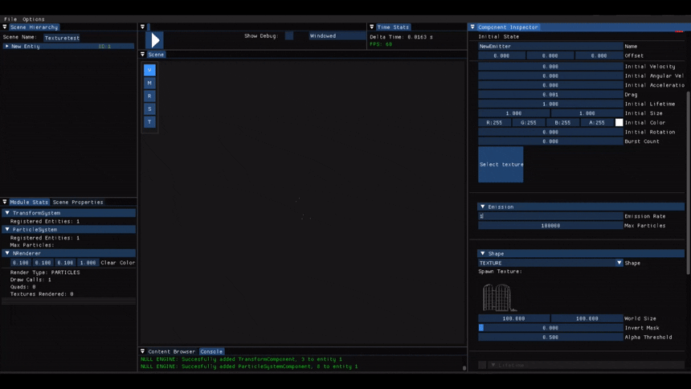Open the Initial Color swatch picker
This screenshot has height=389, width=691.
[619, 123]
